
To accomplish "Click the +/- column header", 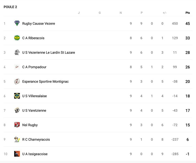I will (165, 13).
